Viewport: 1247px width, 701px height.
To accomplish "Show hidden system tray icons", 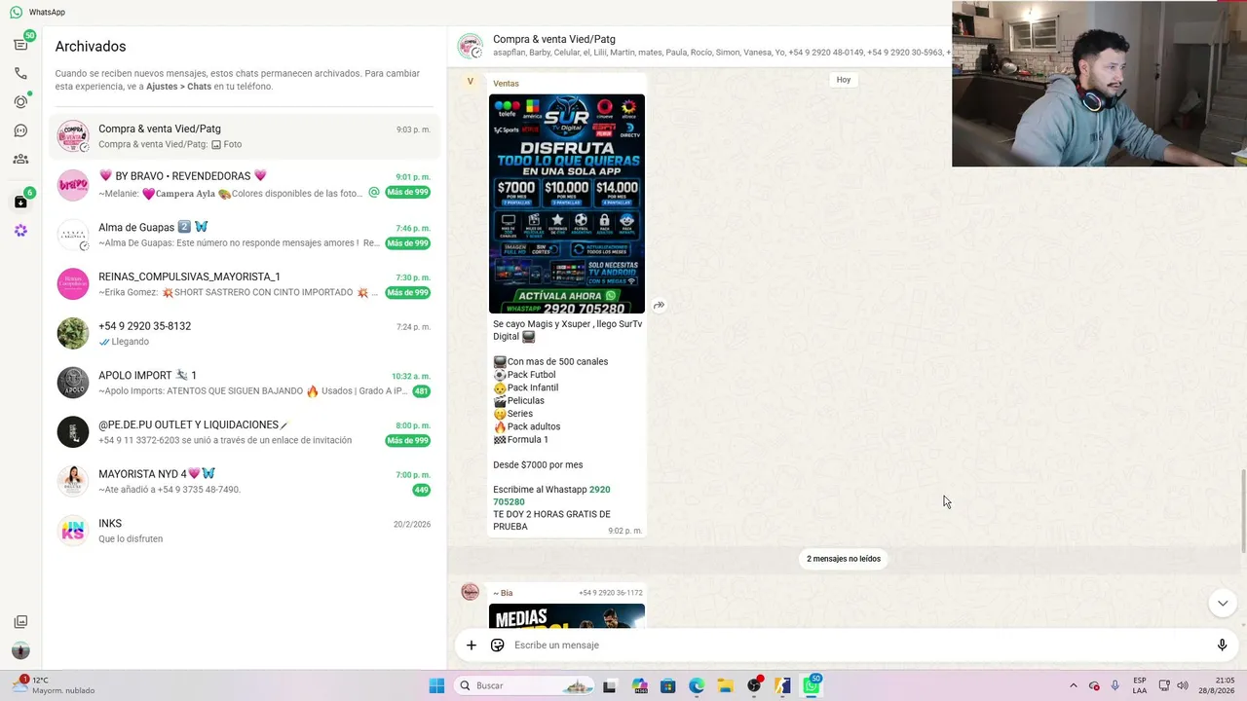I will tap(1074, 685).
